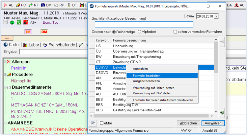247x135 pixels.
Task: Click the form list's scroll-up arrow
Action: (216, 40)
